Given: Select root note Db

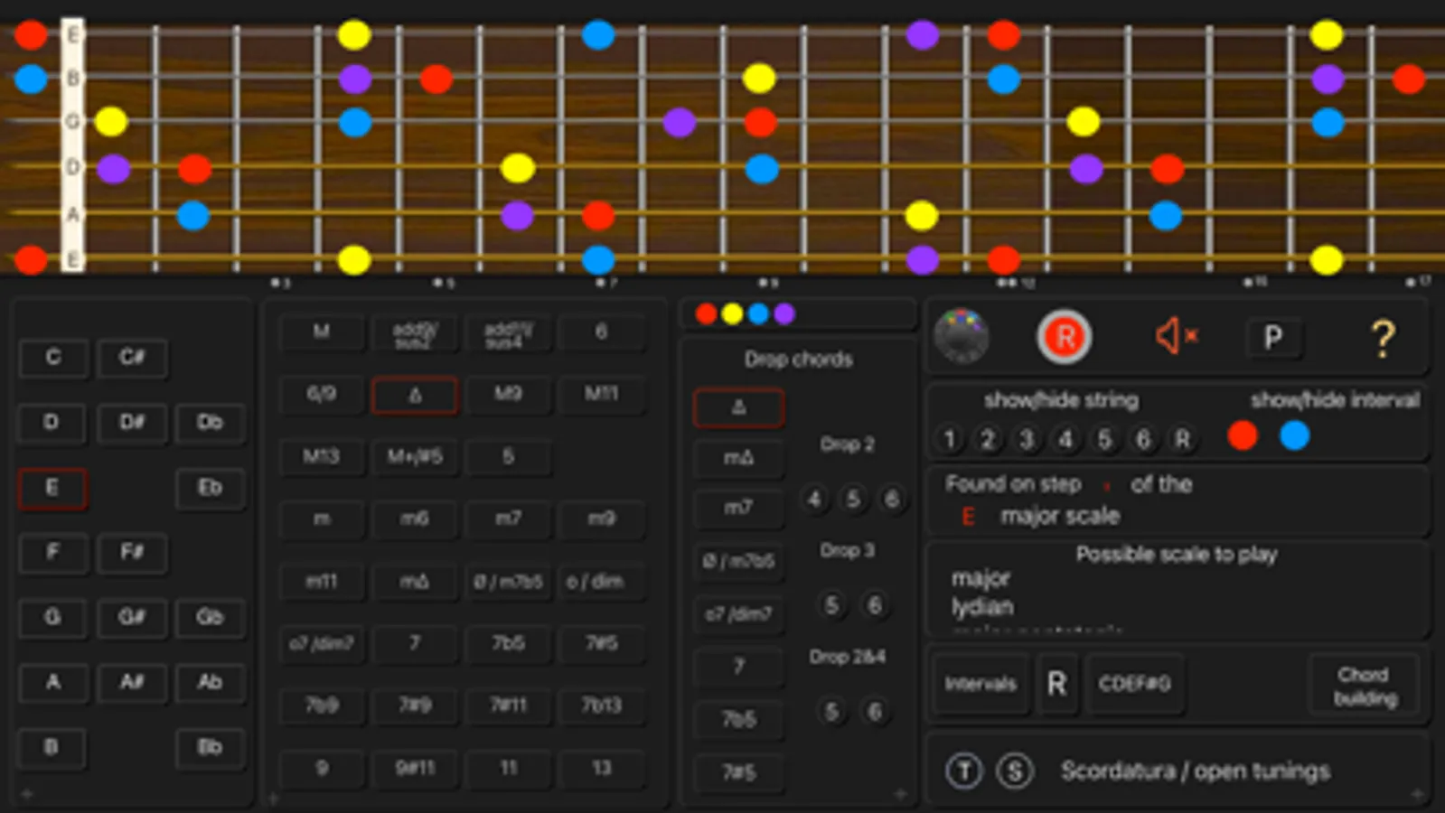Looking at the screenshot, I should click(x=210, y=422).
